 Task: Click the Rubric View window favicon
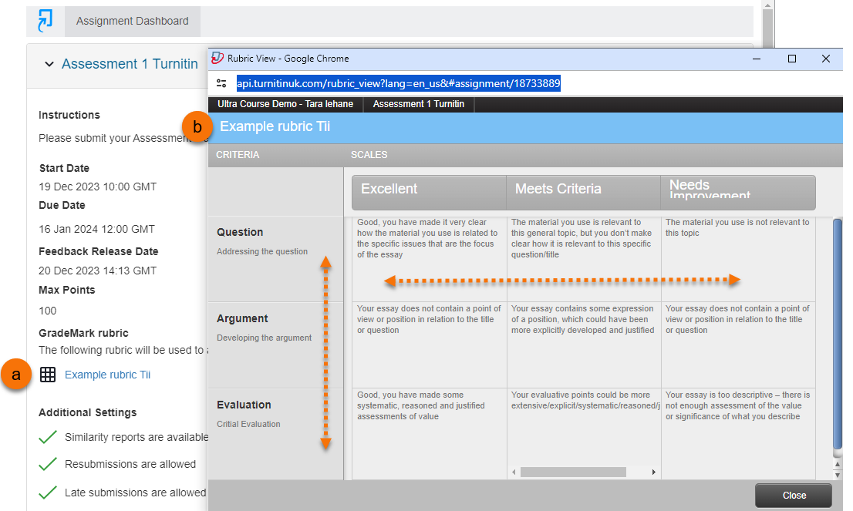click(217, 59)
